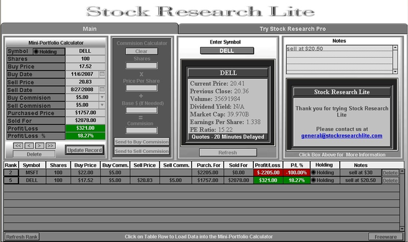
Task: Click Purchased Price value $1757.00
Action: point(85,113)
